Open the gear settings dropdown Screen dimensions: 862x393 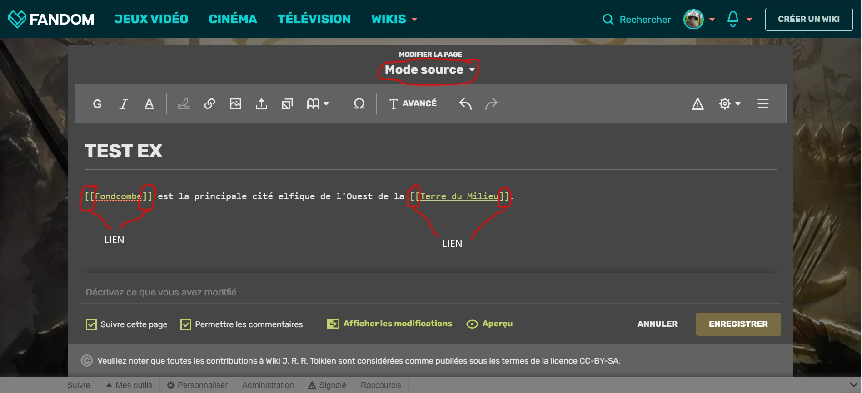pos(730,104)
